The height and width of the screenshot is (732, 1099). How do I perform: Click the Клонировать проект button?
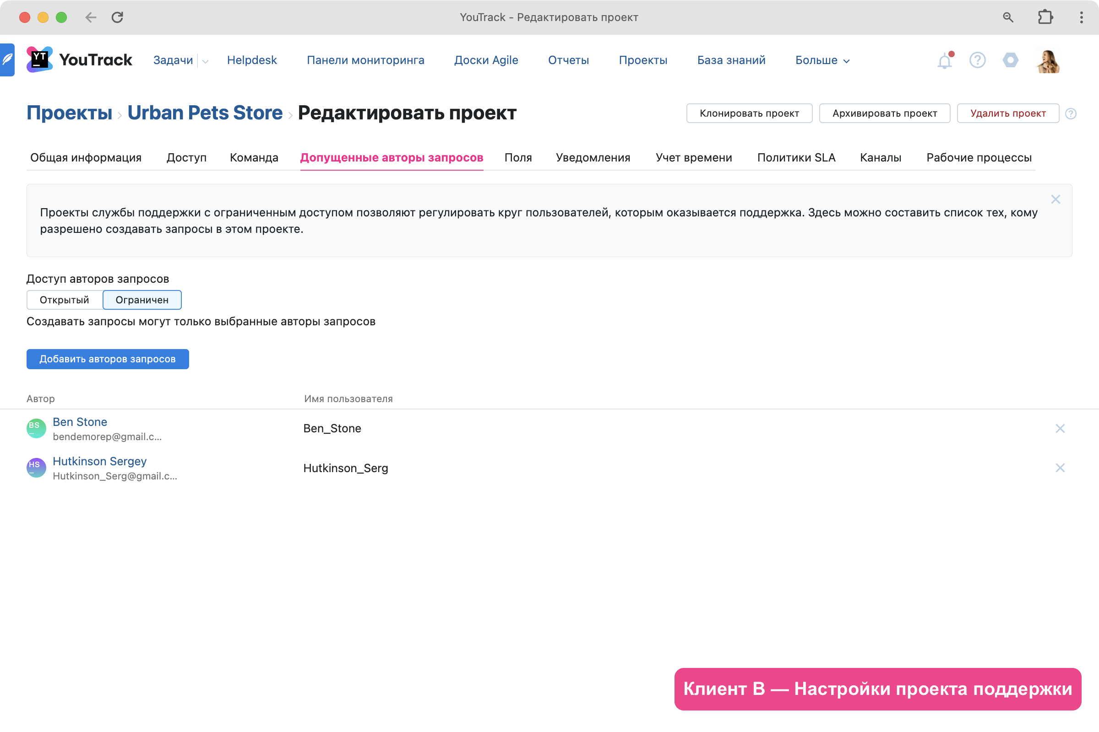tap(749, 113)
